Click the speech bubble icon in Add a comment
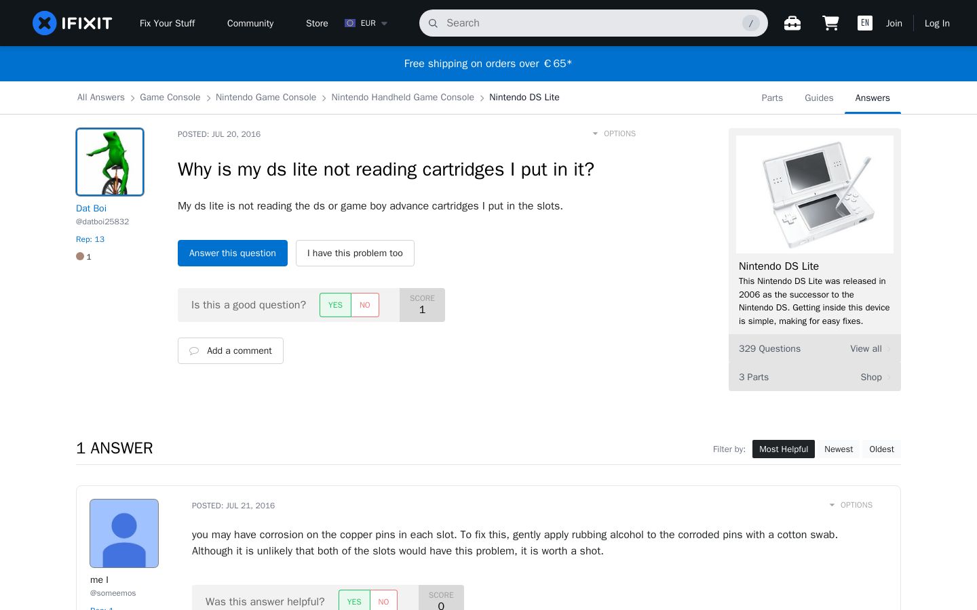Screen dimensions: 977x610 tap(194, 351)
